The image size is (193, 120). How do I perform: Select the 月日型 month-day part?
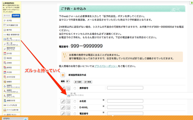pos(12,72)
